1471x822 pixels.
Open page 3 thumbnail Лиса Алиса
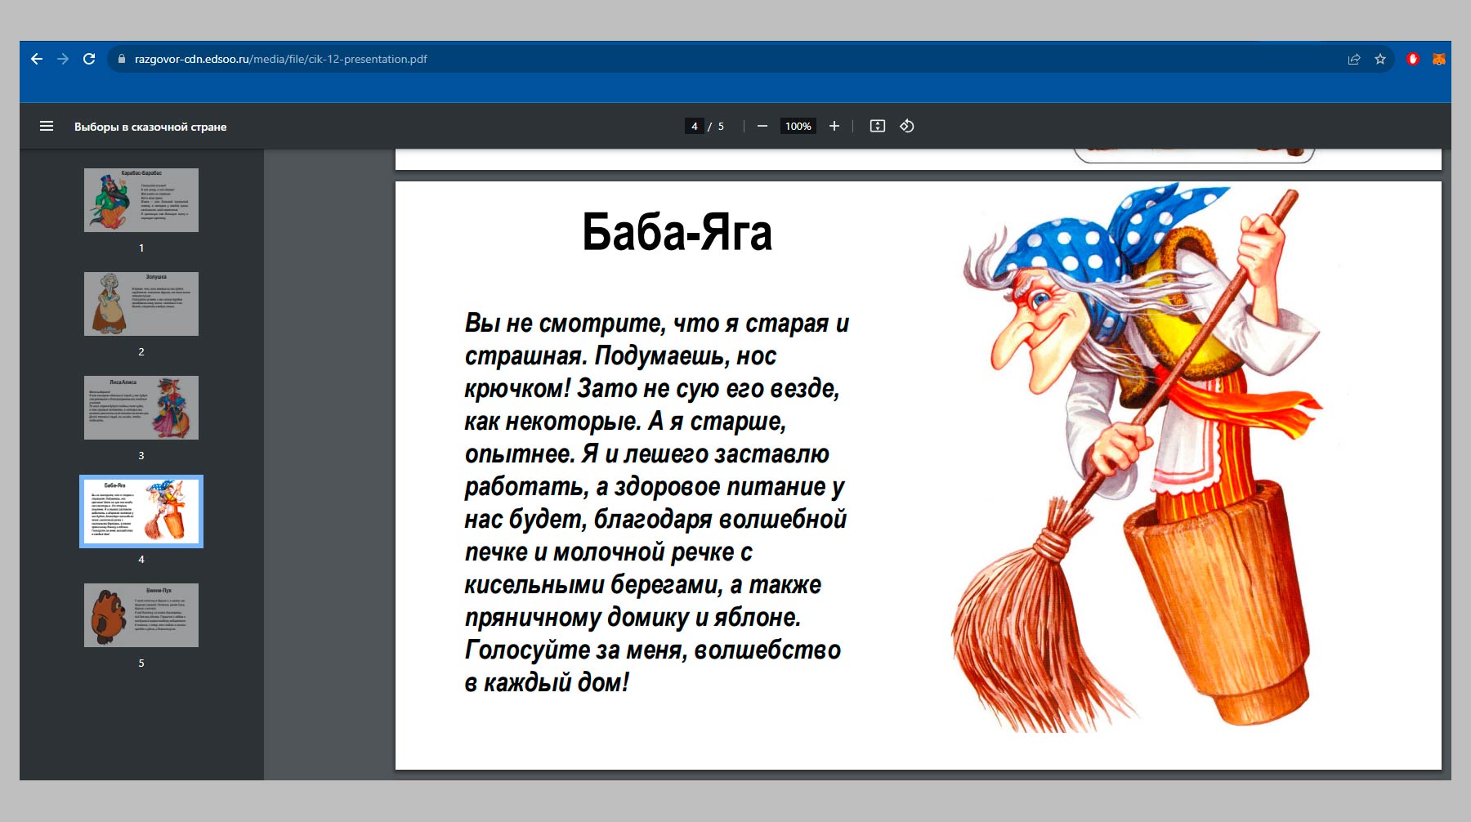pos(141,408)
